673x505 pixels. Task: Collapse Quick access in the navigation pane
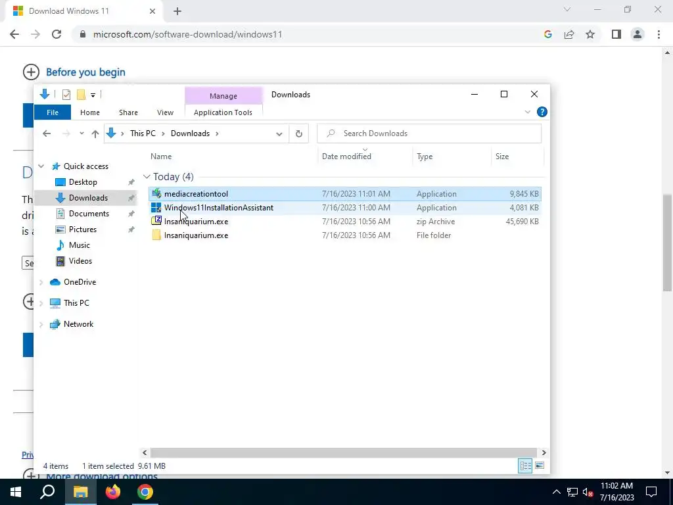click(41, 166)
